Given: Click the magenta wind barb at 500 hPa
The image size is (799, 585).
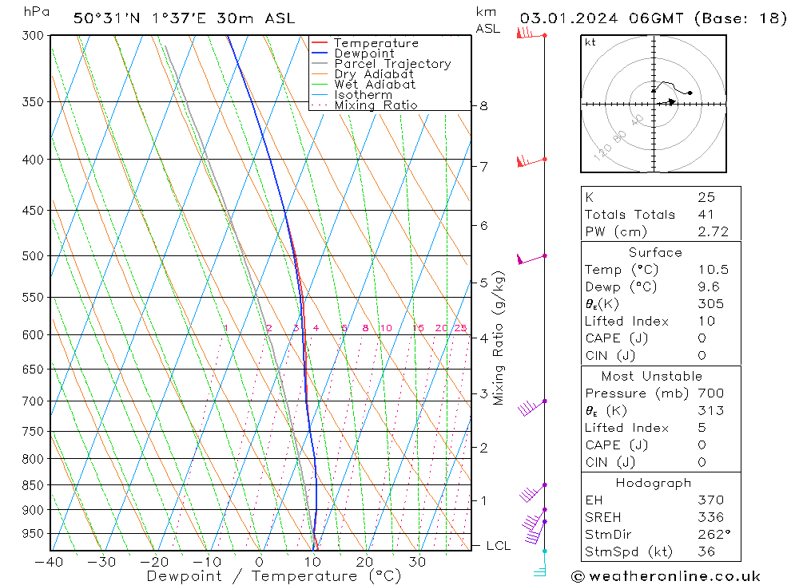Looking at the screenshot, I should [531, 259].
